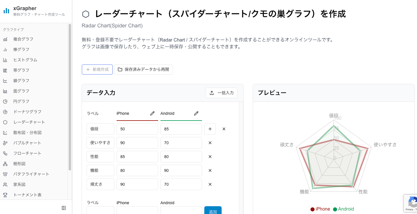The height and width of the screenshot is (214, 417).
Task: Select the 複合グラフ chart type icon
Action: (x=5, y=39)
